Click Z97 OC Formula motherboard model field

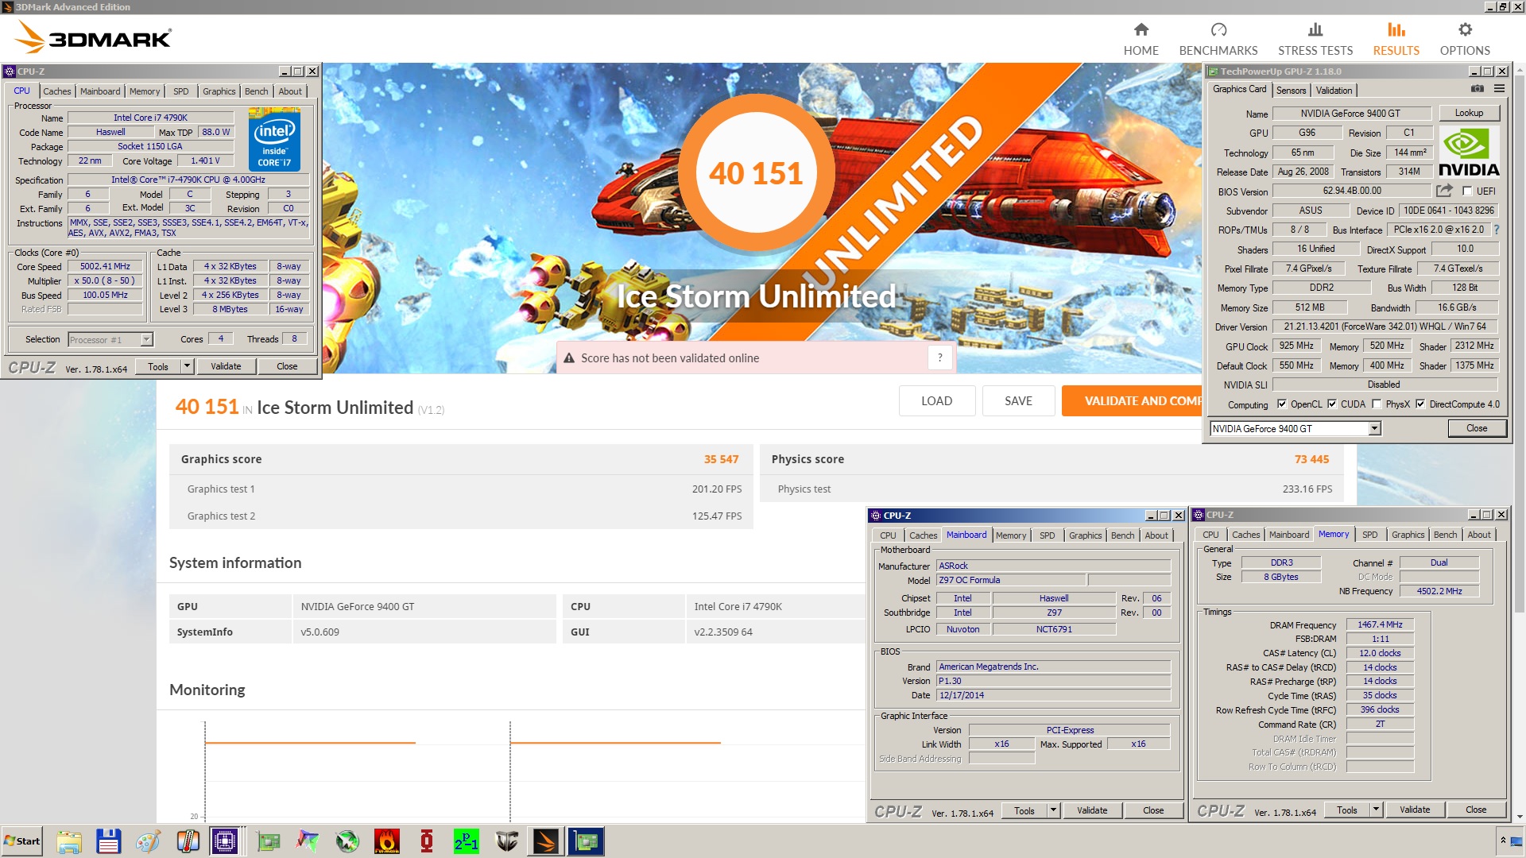[x=1010, y=580]
